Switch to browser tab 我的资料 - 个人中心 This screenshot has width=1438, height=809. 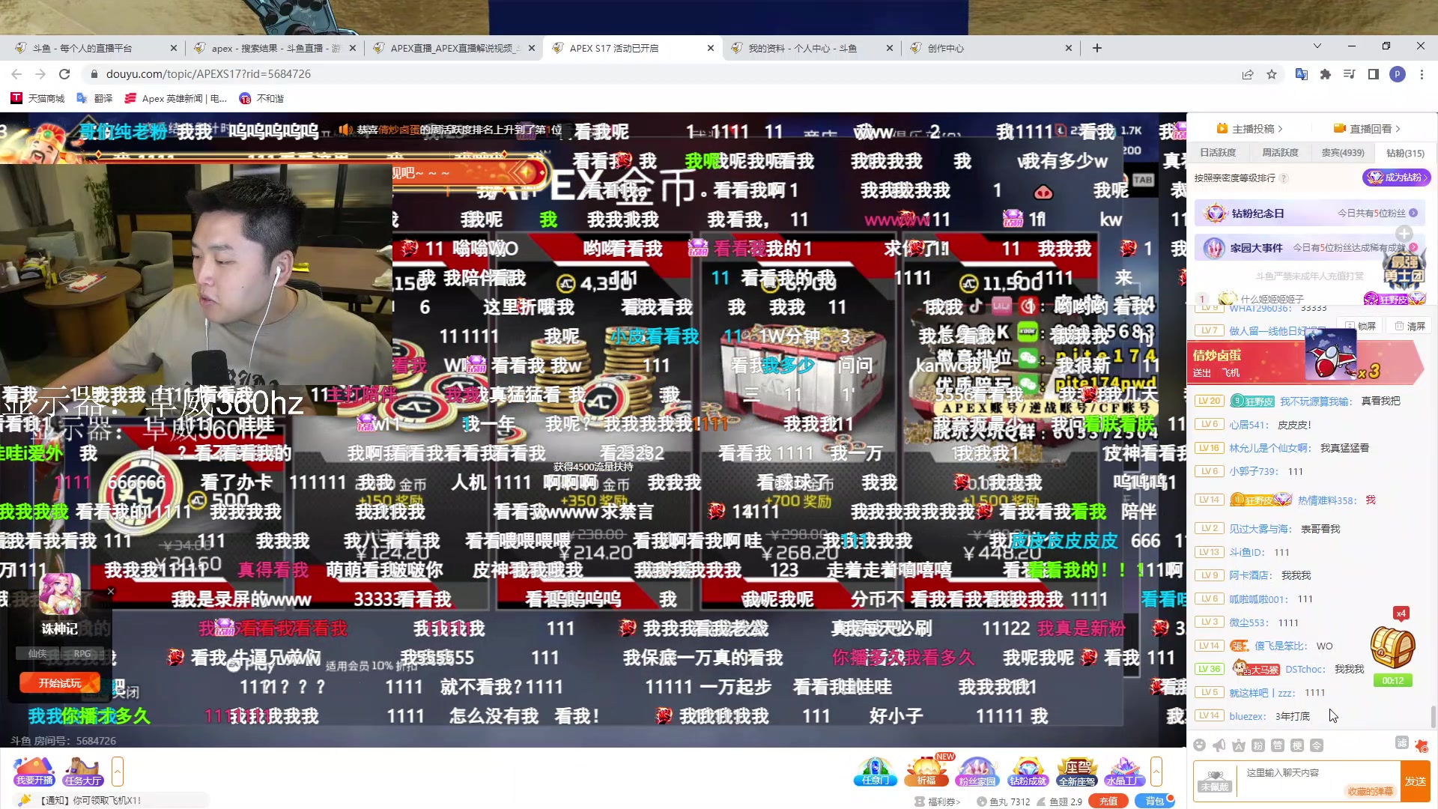[811, 48]
